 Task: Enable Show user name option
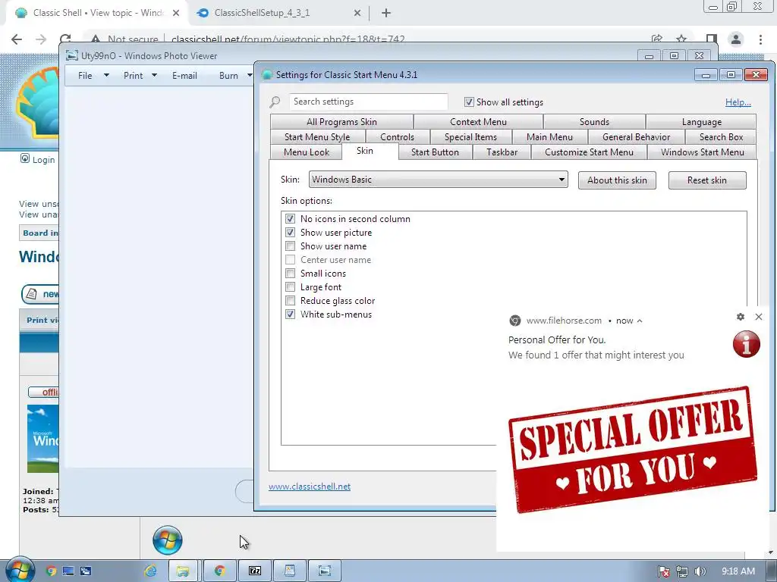290,246
